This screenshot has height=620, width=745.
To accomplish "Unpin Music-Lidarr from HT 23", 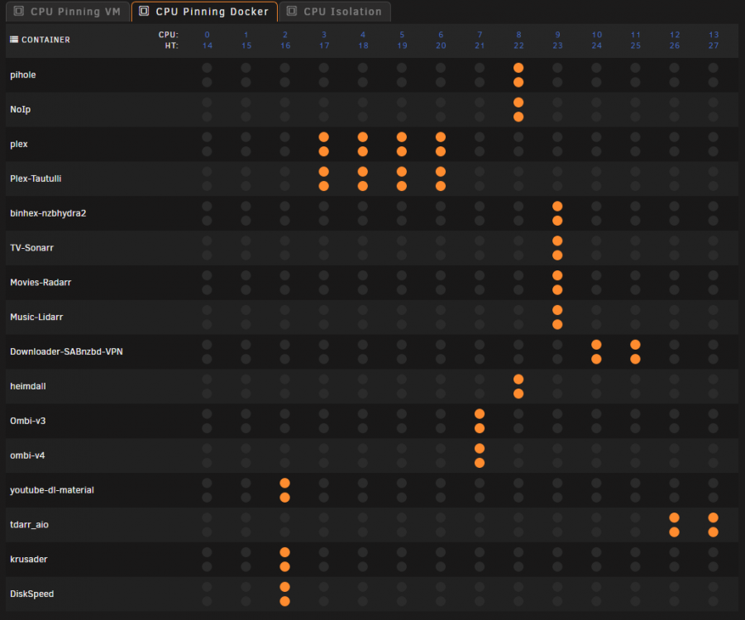I will coord(557,325).
